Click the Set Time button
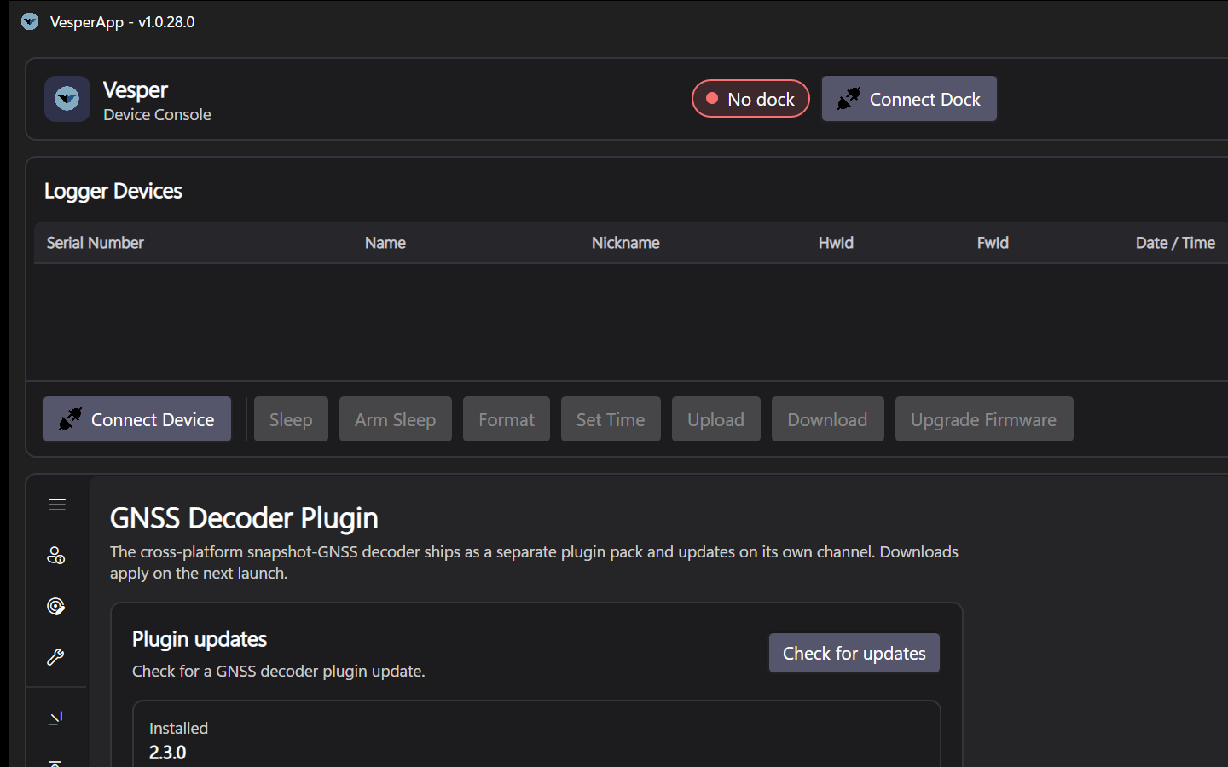 611,419
